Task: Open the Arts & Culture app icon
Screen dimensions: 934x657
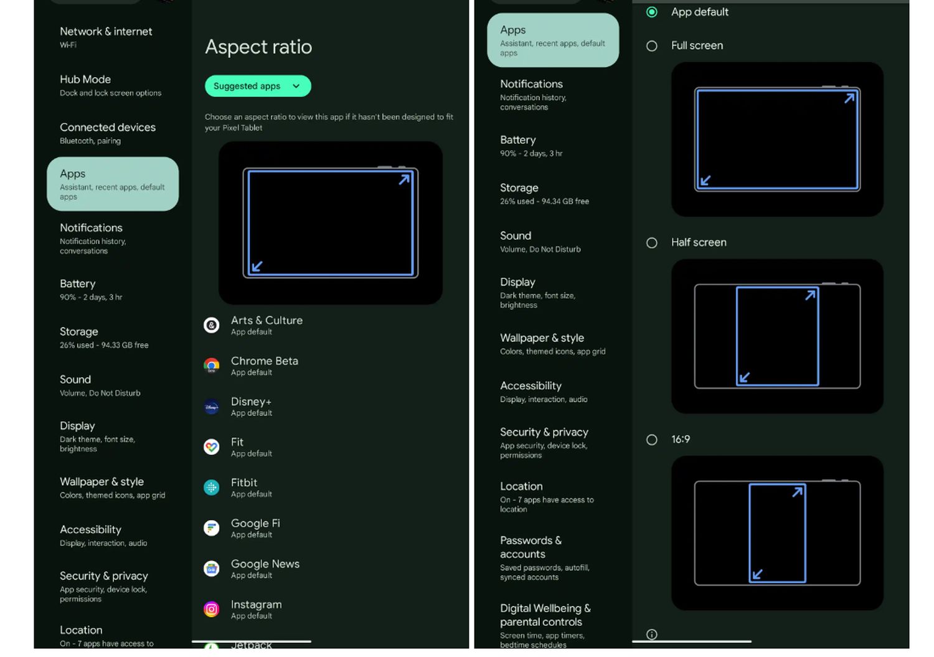Action: [x=212, y=325]
